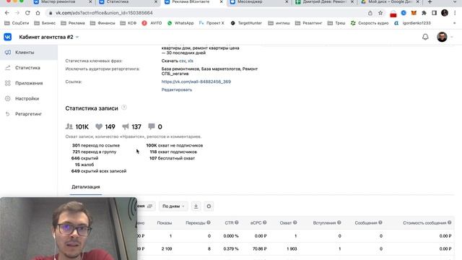Go forward in browser history

pos(17,13)
